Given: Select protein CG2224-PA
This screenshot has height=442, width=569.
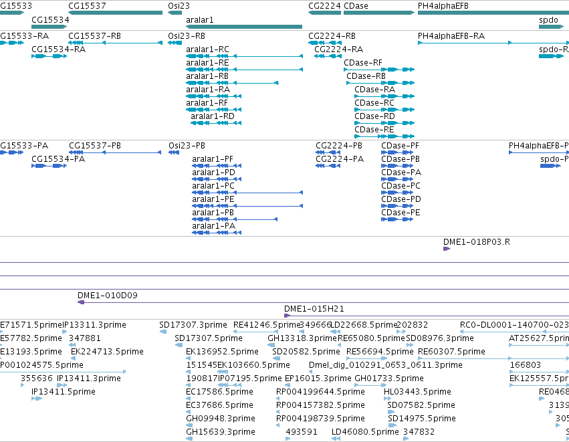Looking at the screenshot, I should [328, 166].
